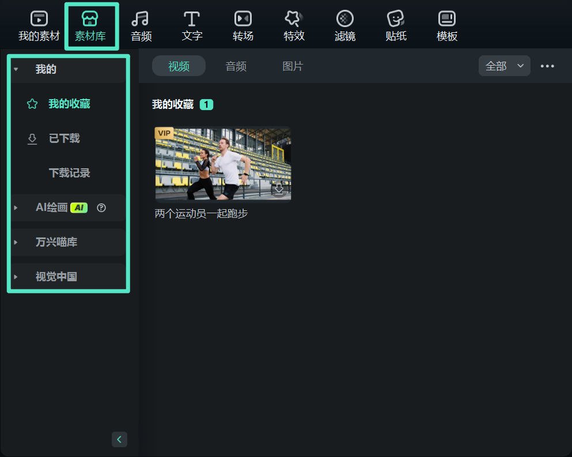The width and height of the screenshot is (572, 457).
Task: Open the 模板 templates panel
Action: click(x=446, y=25)
